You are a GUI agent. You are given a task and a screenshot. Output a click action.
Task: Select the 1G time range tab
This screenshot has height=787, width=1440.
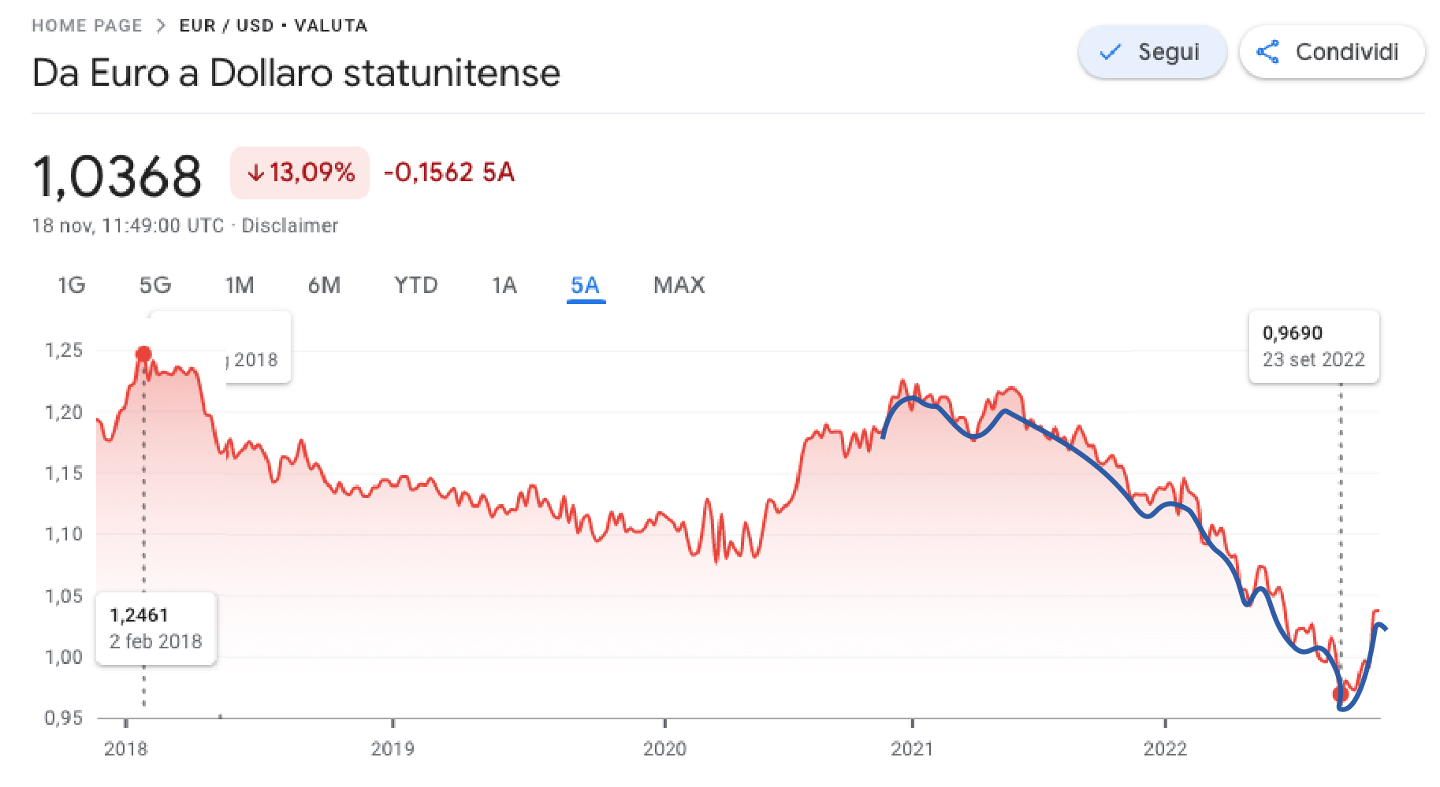click(71, 285)
